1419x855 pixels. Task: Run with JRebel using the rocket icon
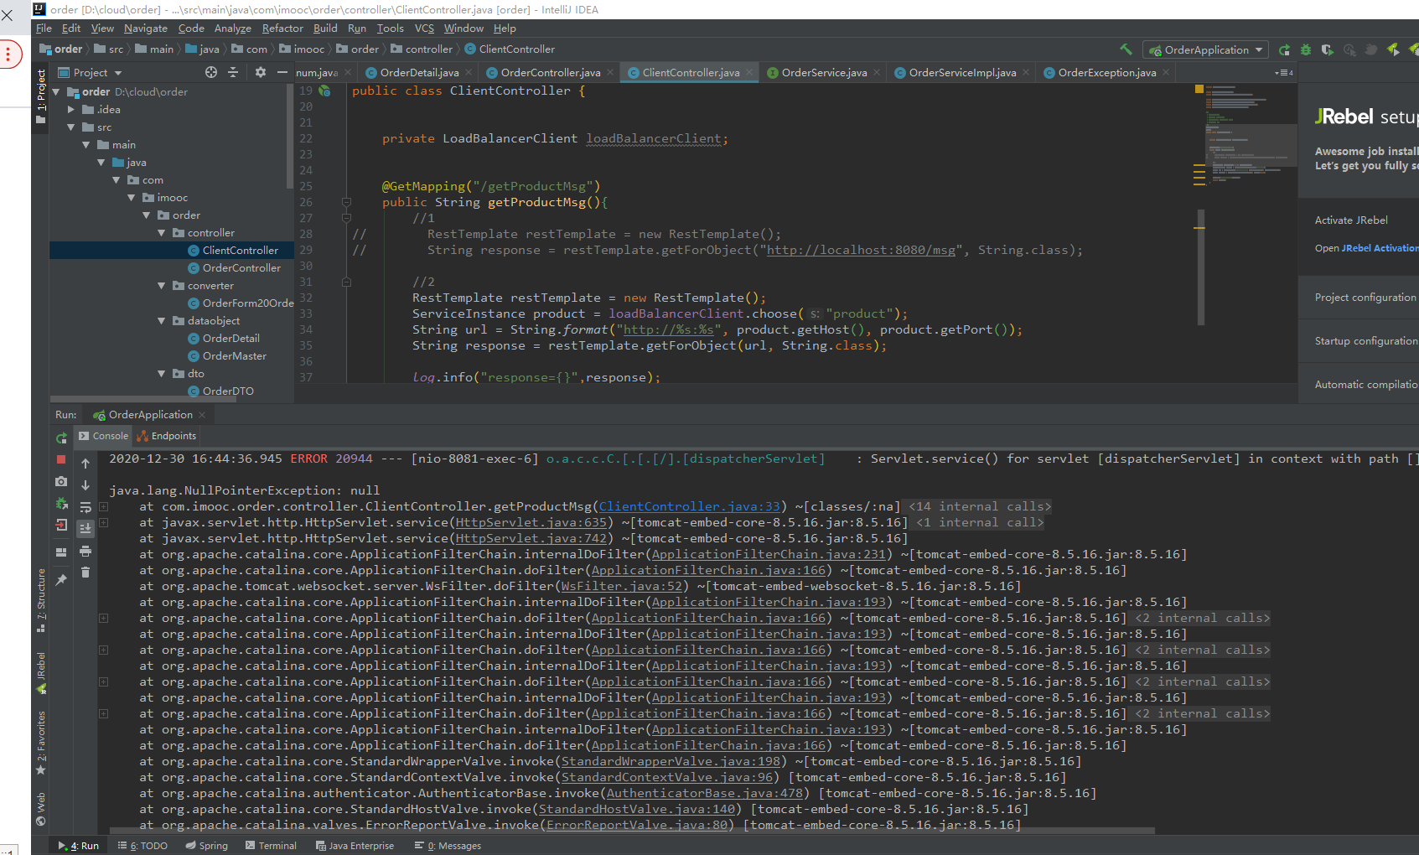click(1393, 49)
